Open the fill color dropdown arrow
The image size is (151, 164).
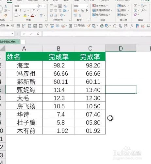28,15
